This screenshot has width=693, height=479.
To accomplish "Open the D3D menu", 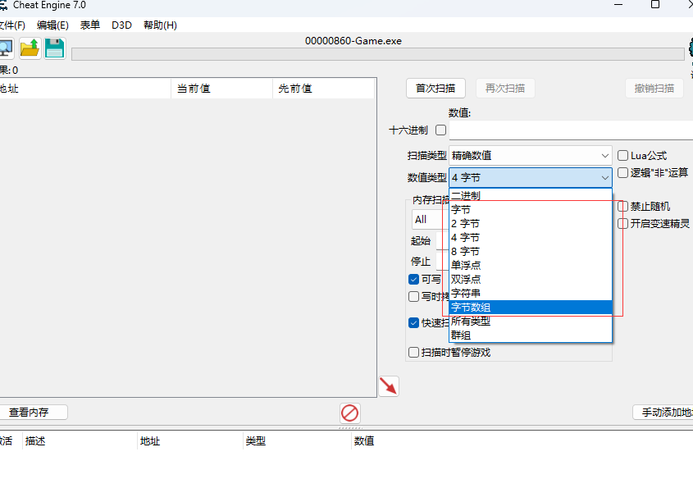I will tap(121, 25).
